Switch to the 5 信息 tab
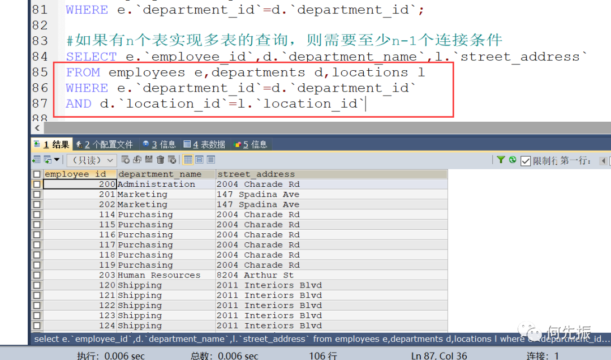The image size is (611, 360). [251, 145]
